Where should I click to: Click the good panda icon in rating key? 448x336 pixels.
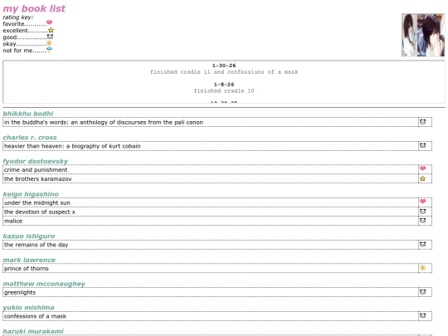point(50,37)
